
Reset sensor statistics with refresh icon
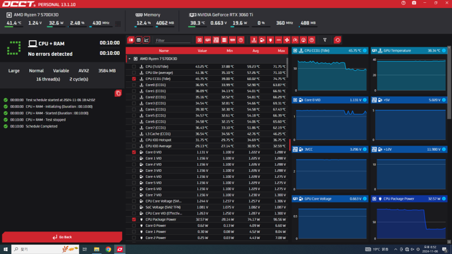click(x=337, y=40)
